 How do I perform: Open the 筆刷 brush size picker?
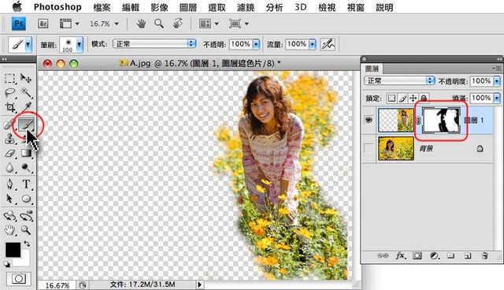80,44
